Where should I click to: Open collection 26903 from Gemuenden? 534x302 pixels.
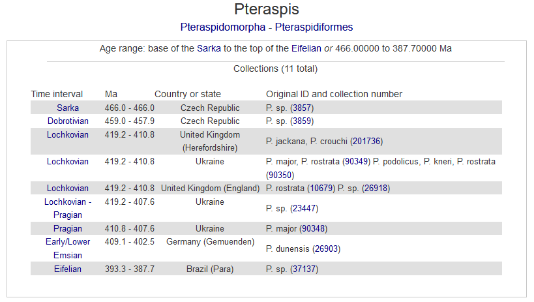327,249
